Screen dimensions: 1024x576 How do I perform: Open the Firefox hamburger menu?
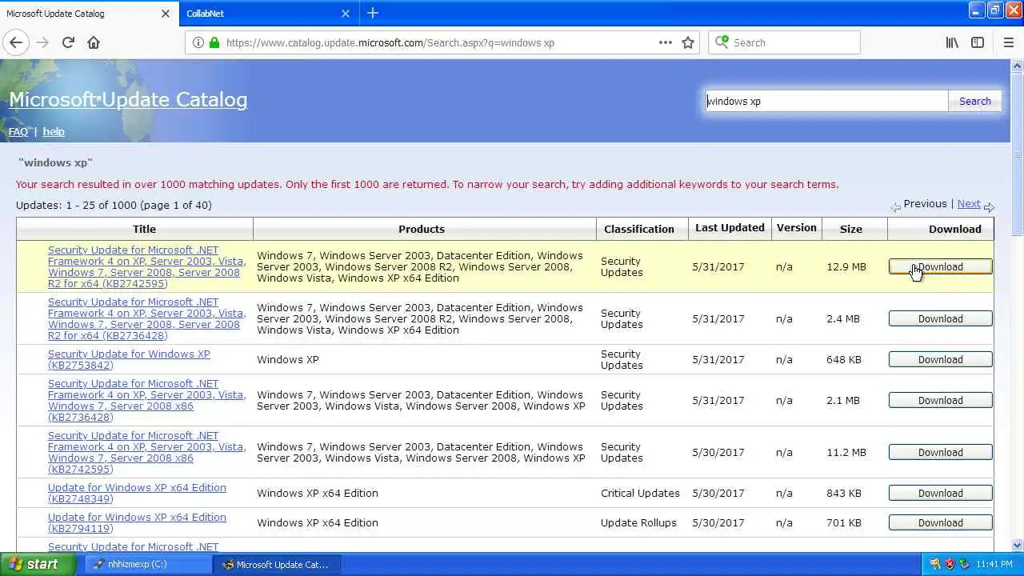coord(1009,42)
